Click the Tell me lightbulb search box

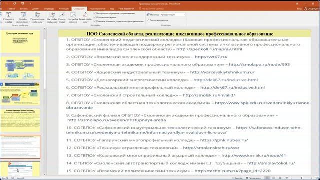(151, 9)
